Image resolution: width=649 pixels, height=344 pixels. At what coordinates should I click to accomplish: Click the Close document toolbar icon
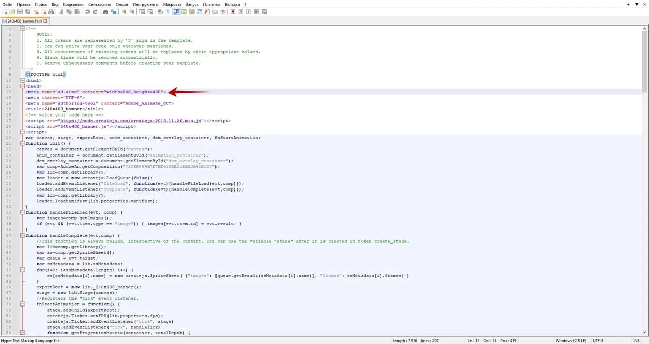pyautogui.click(x=35, y=12)
